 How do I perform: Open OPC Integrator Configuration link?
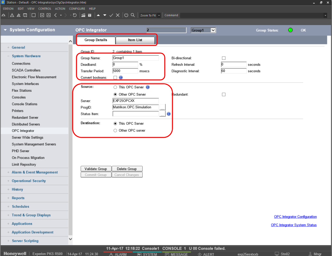[295, 217]
